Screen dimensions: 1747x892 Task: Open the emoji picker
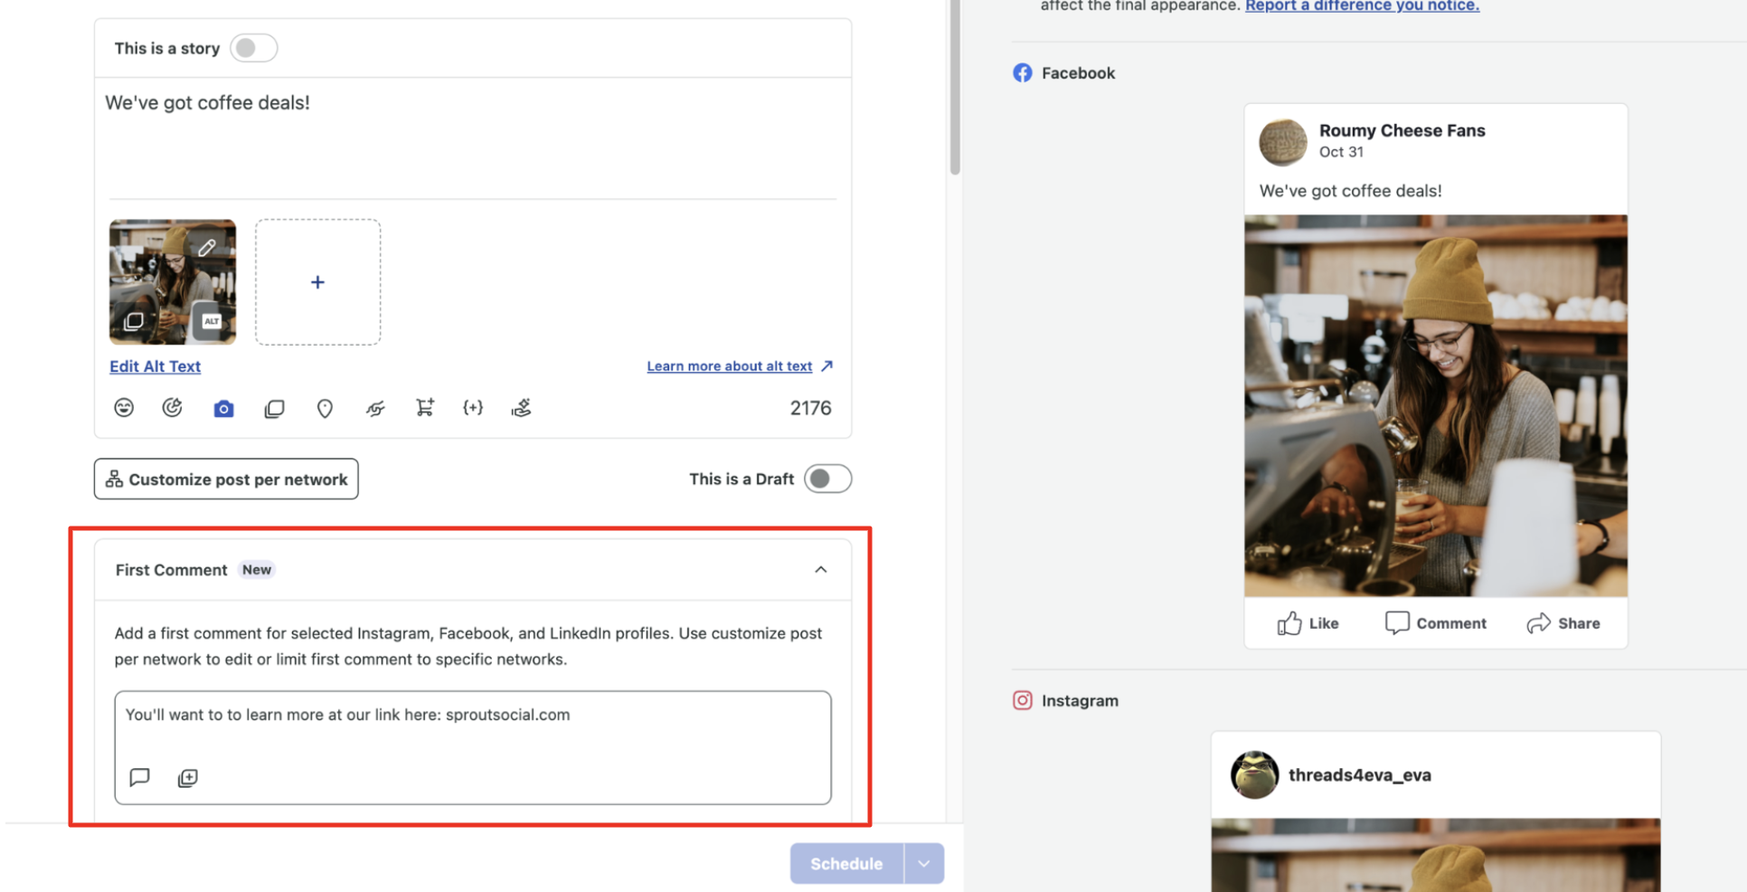pos(124,408)
